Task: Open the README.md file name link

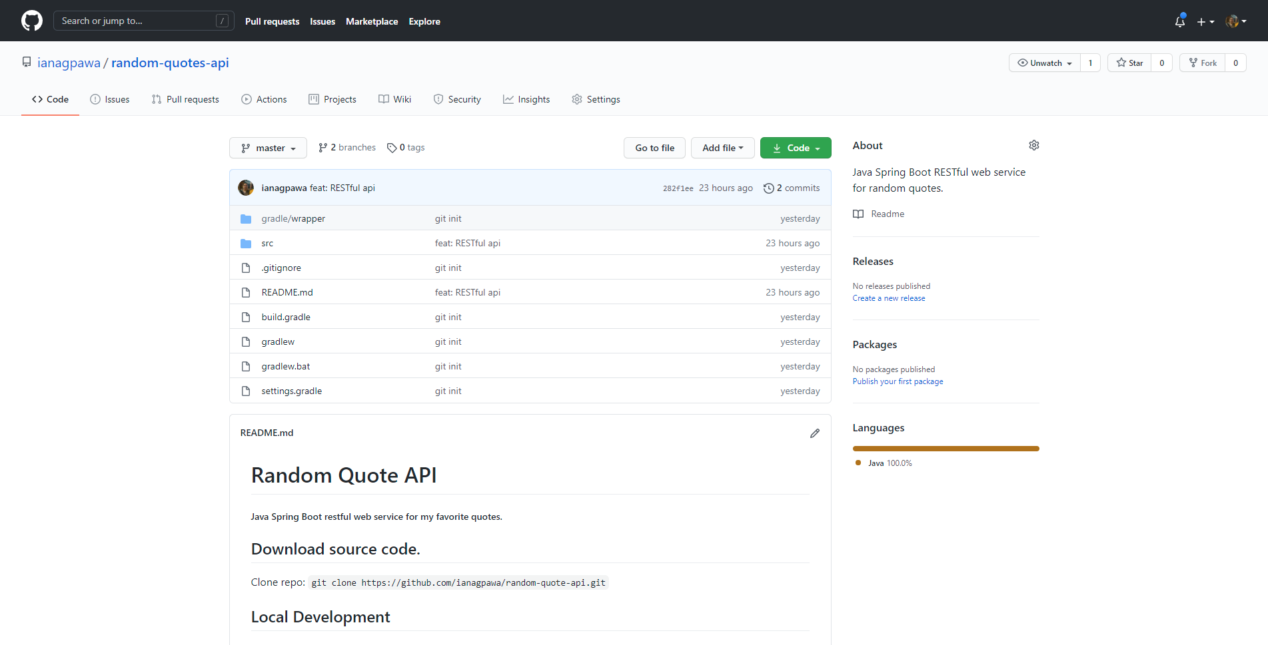Action: pyautogui.click(x=287, y=292)
